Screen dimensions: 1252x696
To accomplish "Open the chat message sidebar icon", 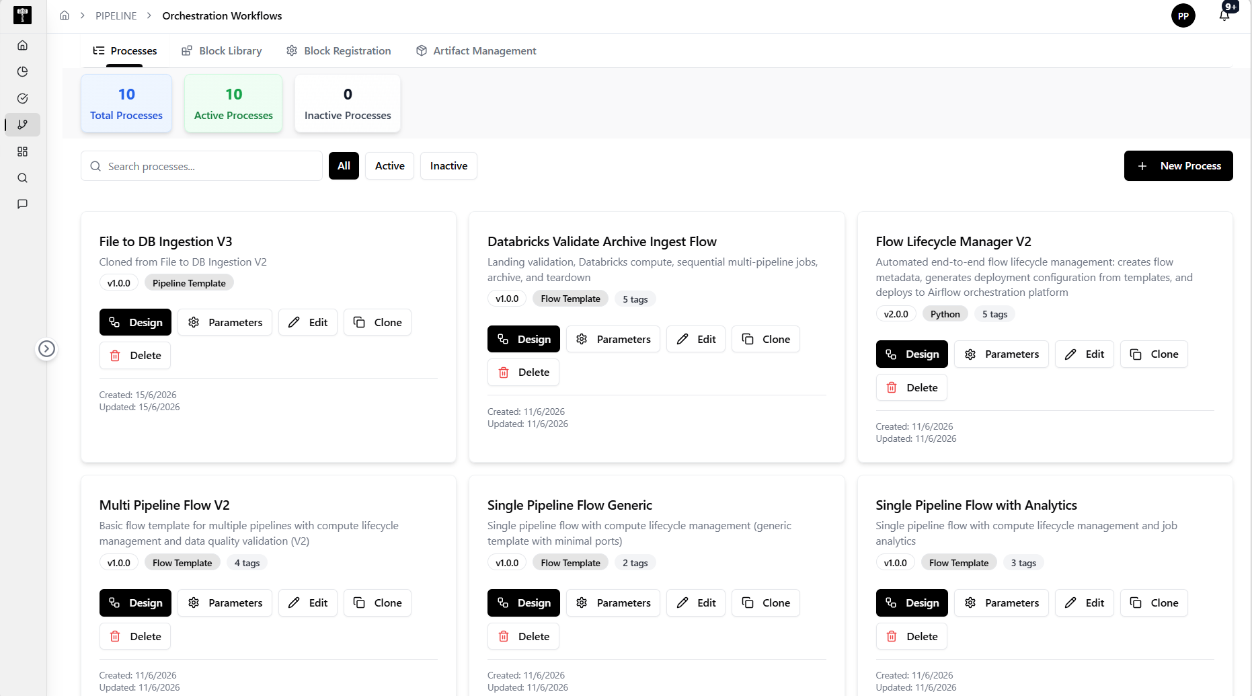I will tap(22, 204).
